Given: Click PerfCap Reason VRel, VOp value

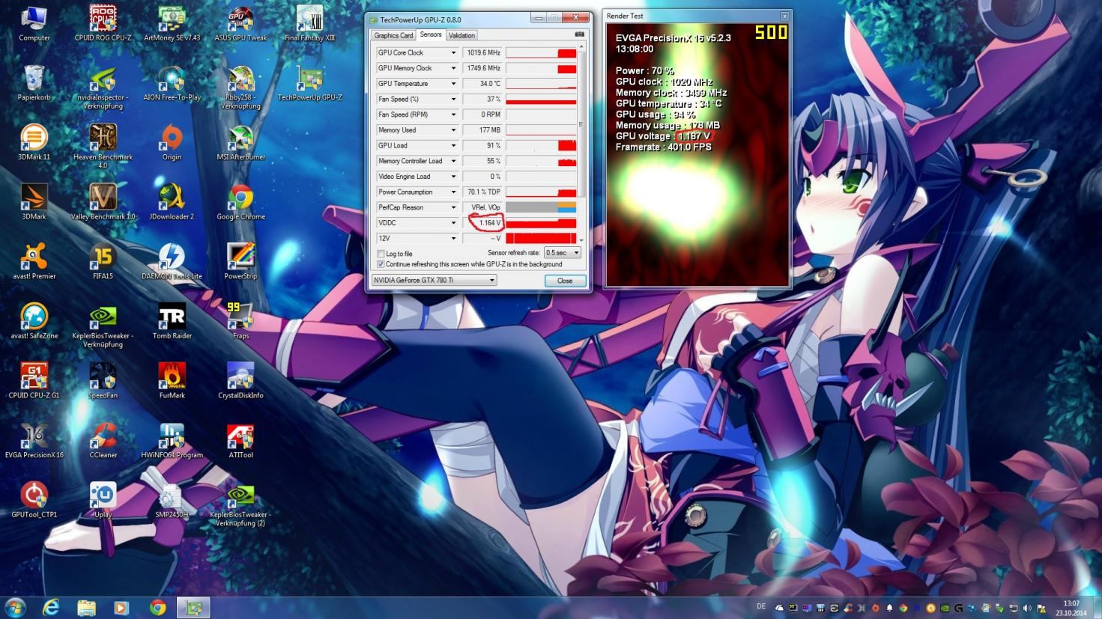Looking at the screenshot, I should point(483,207).
